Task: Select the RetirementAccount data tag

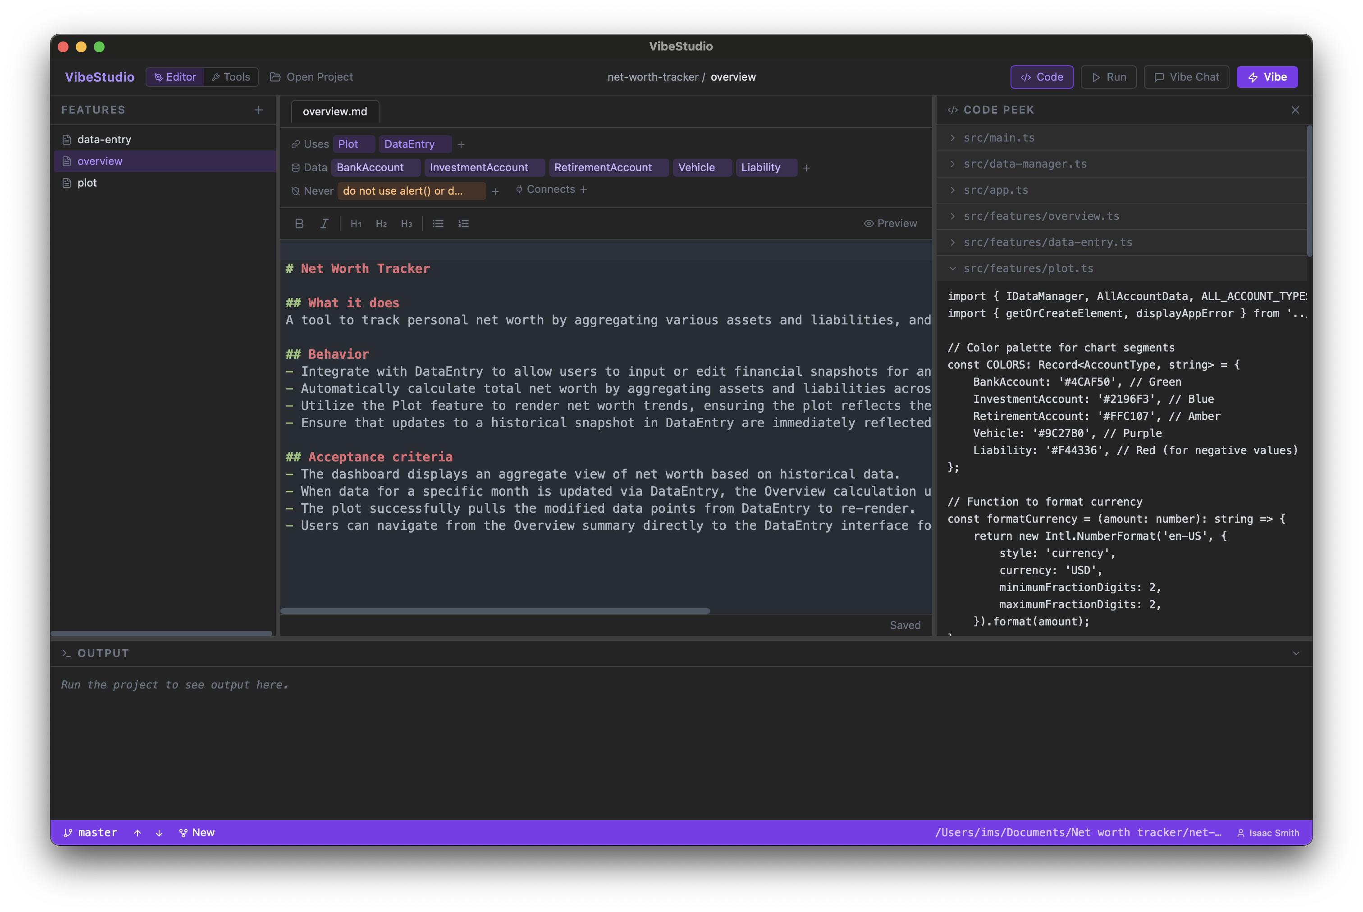Action: coord(608,168)
